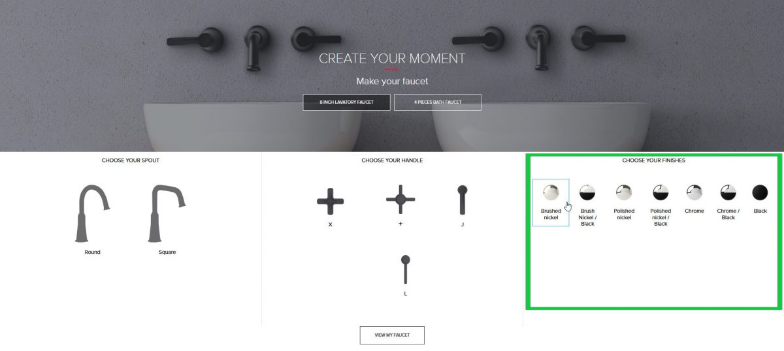Screen dimensions: 784x351
Task: Click the Create Your Moment banner title
Action: (x=392, y=58)
